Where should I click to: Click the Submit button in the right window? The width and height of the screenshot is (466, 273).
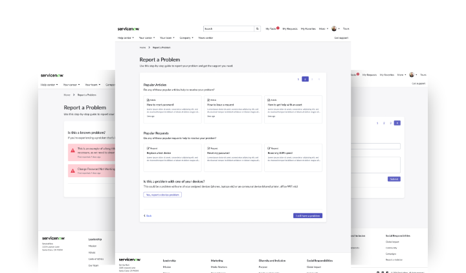coord(394,179)
